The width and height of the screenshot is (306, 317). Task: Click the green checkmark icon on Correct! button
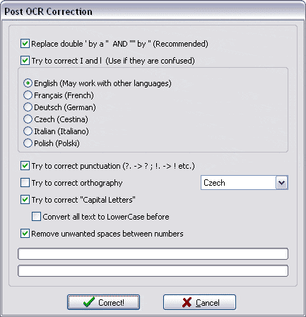89,302
